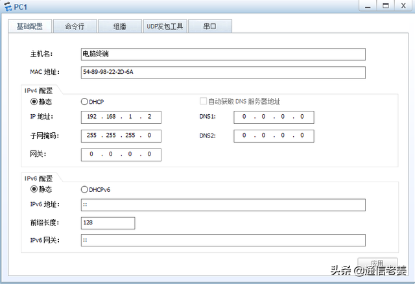Maximize the PC1 window

(386, 6)
